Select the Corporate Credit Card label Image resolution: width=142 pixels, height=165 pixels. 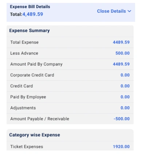pos(32,75)
